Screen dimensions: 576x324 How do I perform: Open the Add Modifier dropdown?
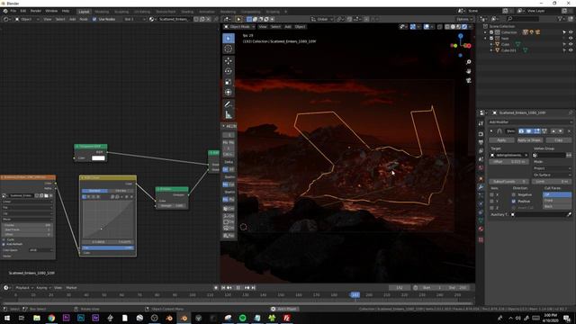[x=530, y=122]
